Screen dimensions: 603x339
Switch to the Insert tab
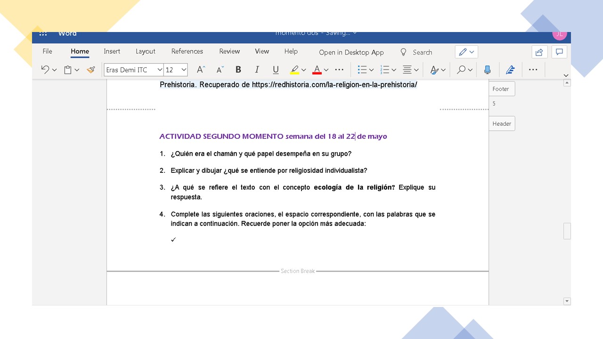point(112,51)
